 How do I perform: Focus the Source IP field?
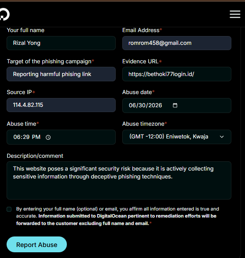(x=61, y=105)
